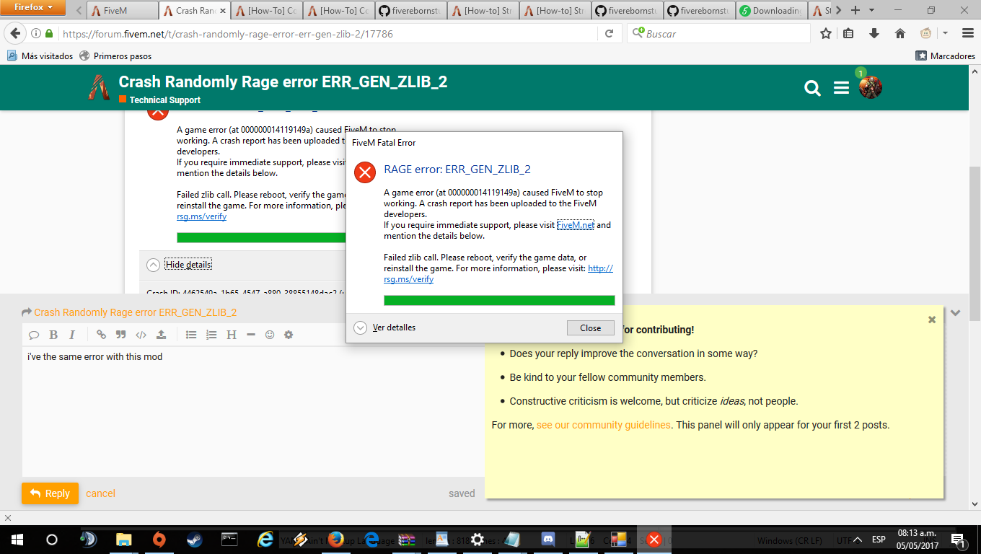This screenshot has width=981, height=554.
Task: Insert a blockquote with the quotation-mark icon
Action: click(x=121, y=335)
